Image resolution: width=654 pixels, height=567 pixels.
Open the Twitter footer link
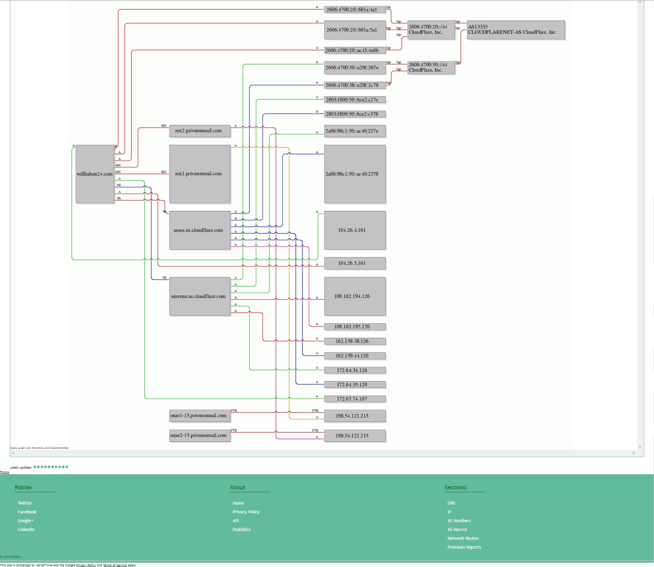click(25, 503)
